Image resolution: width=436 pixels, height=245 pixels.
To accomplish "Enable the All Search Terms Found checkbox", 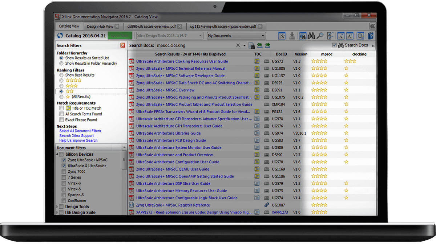I will click(x=62, y=114).
